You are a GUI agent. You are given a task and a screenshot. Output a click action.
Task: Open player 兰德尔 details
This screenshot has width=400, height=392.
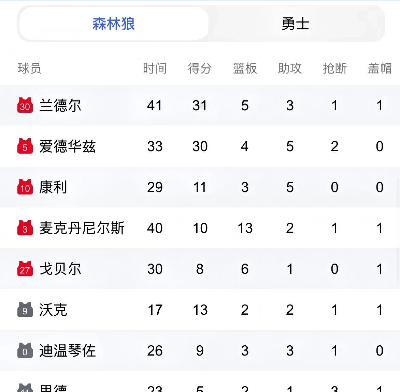[x=60, y=105]
